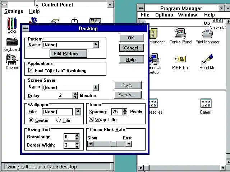Image resolution: width=230 pixels, height=172 pixels.
Task: Increase the icon Spacing value
Action: (x=125, y=110)
